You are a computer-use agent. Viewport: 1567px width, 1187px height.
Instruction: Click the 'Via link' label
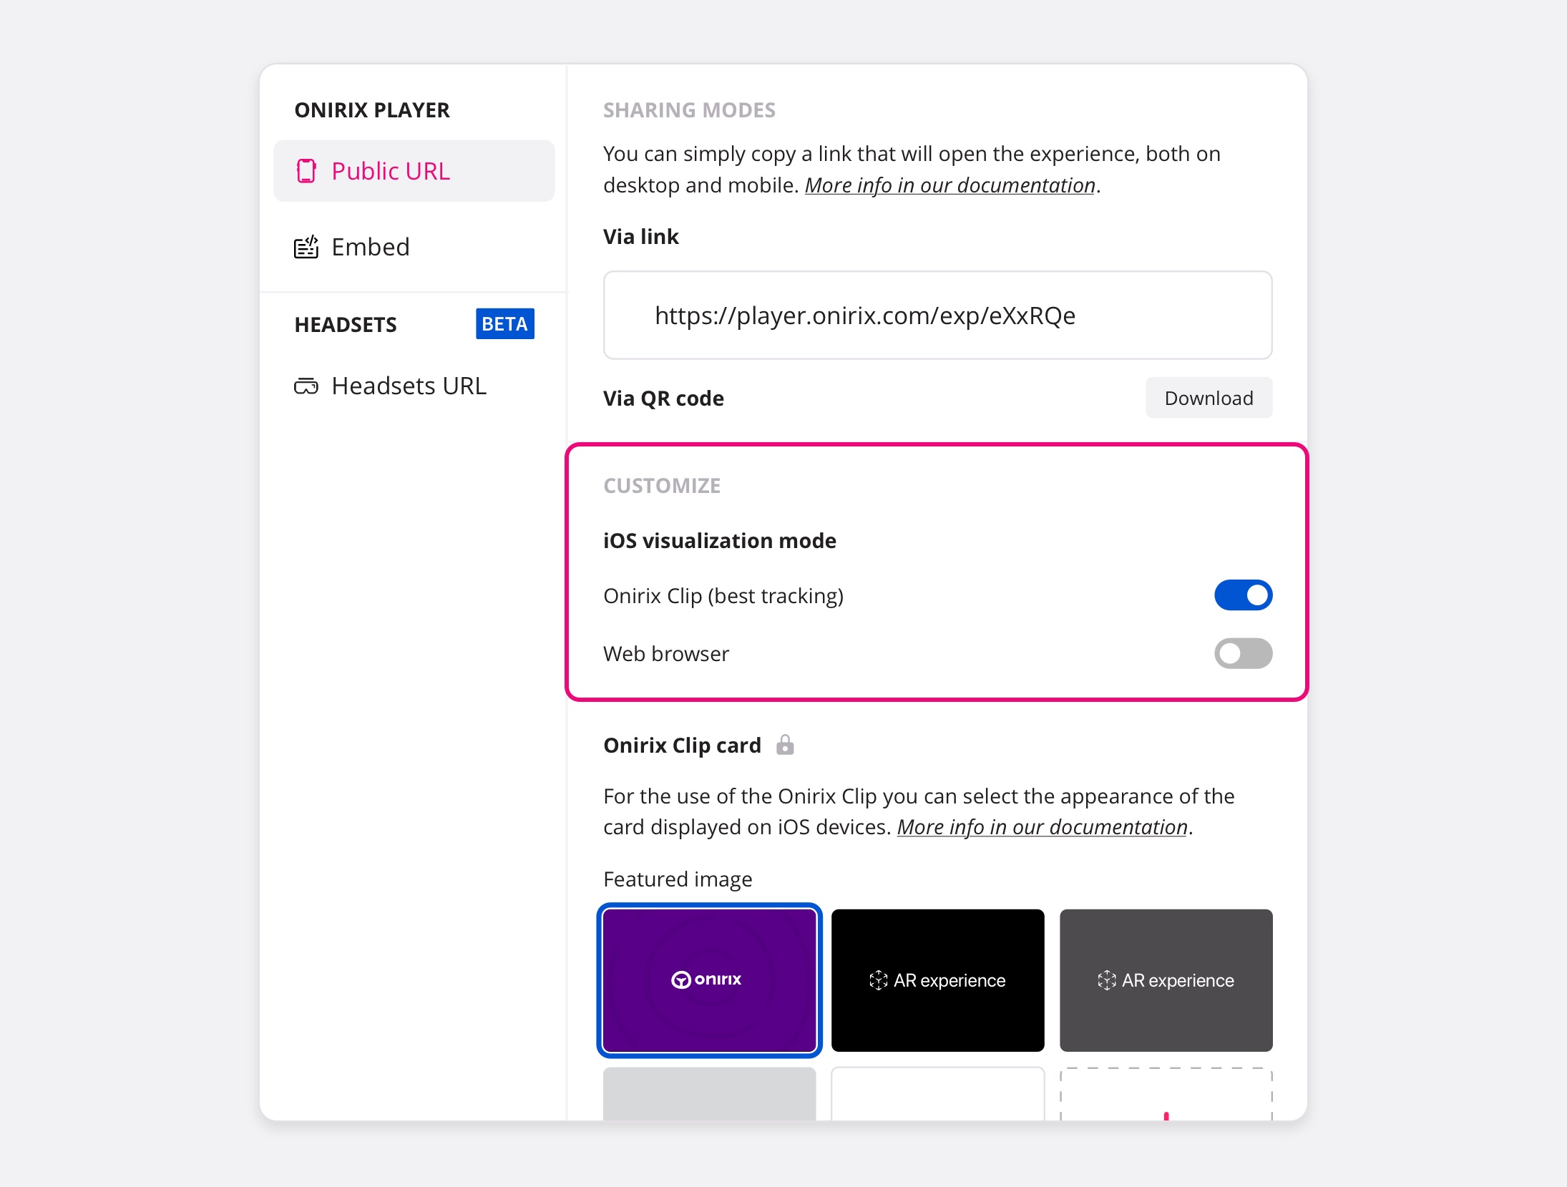640,237
